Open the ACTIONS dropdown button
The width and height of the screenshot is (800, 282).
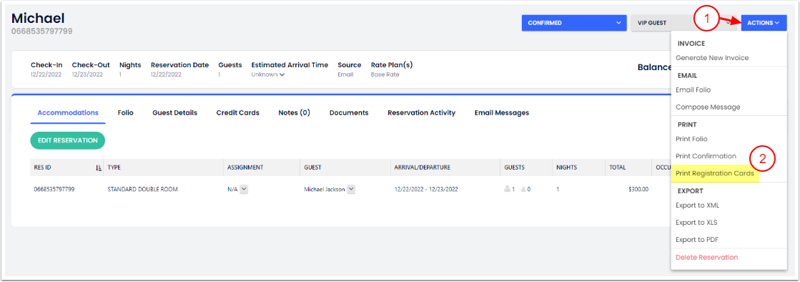click(x=764, y=23)
